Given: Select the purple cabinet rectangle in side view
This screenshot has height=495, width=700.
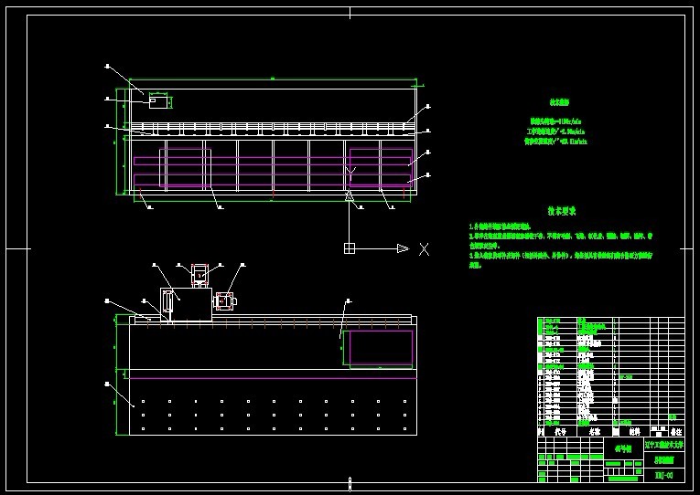Looking at the screenshot, I should 381,348.
